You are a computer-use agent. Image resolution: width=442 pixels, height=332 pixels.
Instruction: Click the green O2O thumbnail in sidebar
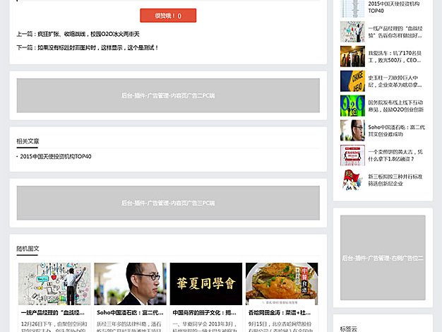click(x=352, y=106)
